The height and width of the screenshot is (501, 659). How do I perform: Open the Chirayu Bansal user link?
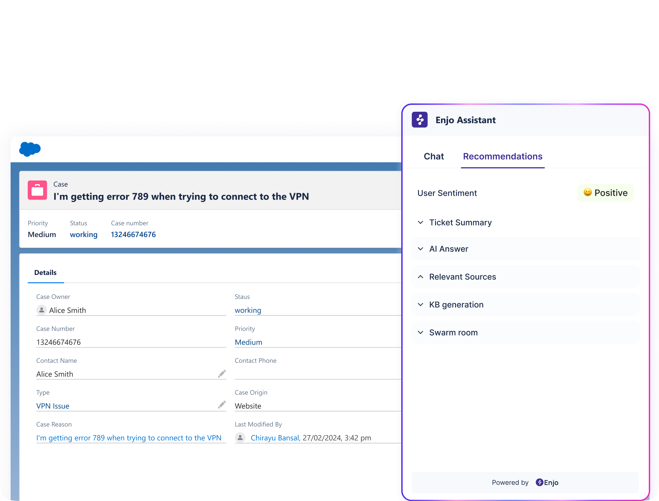click(x=275, y=438)
